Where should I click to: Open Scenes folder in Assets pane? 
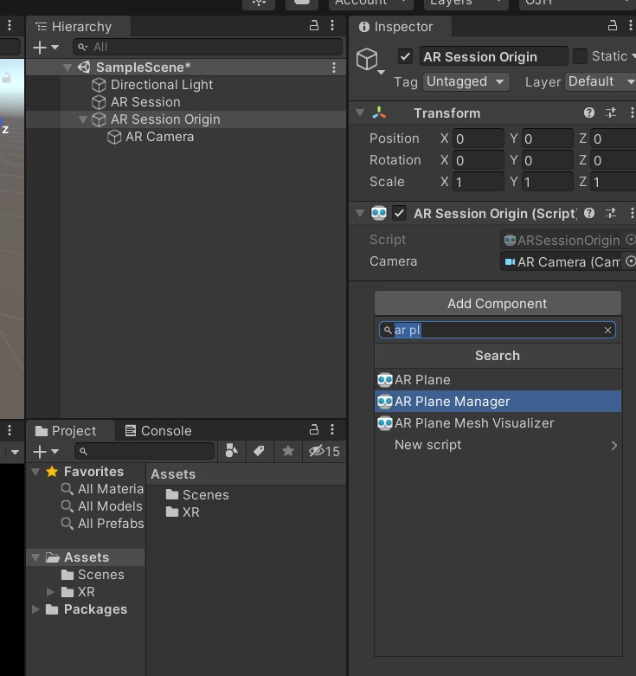coord(197,495)
